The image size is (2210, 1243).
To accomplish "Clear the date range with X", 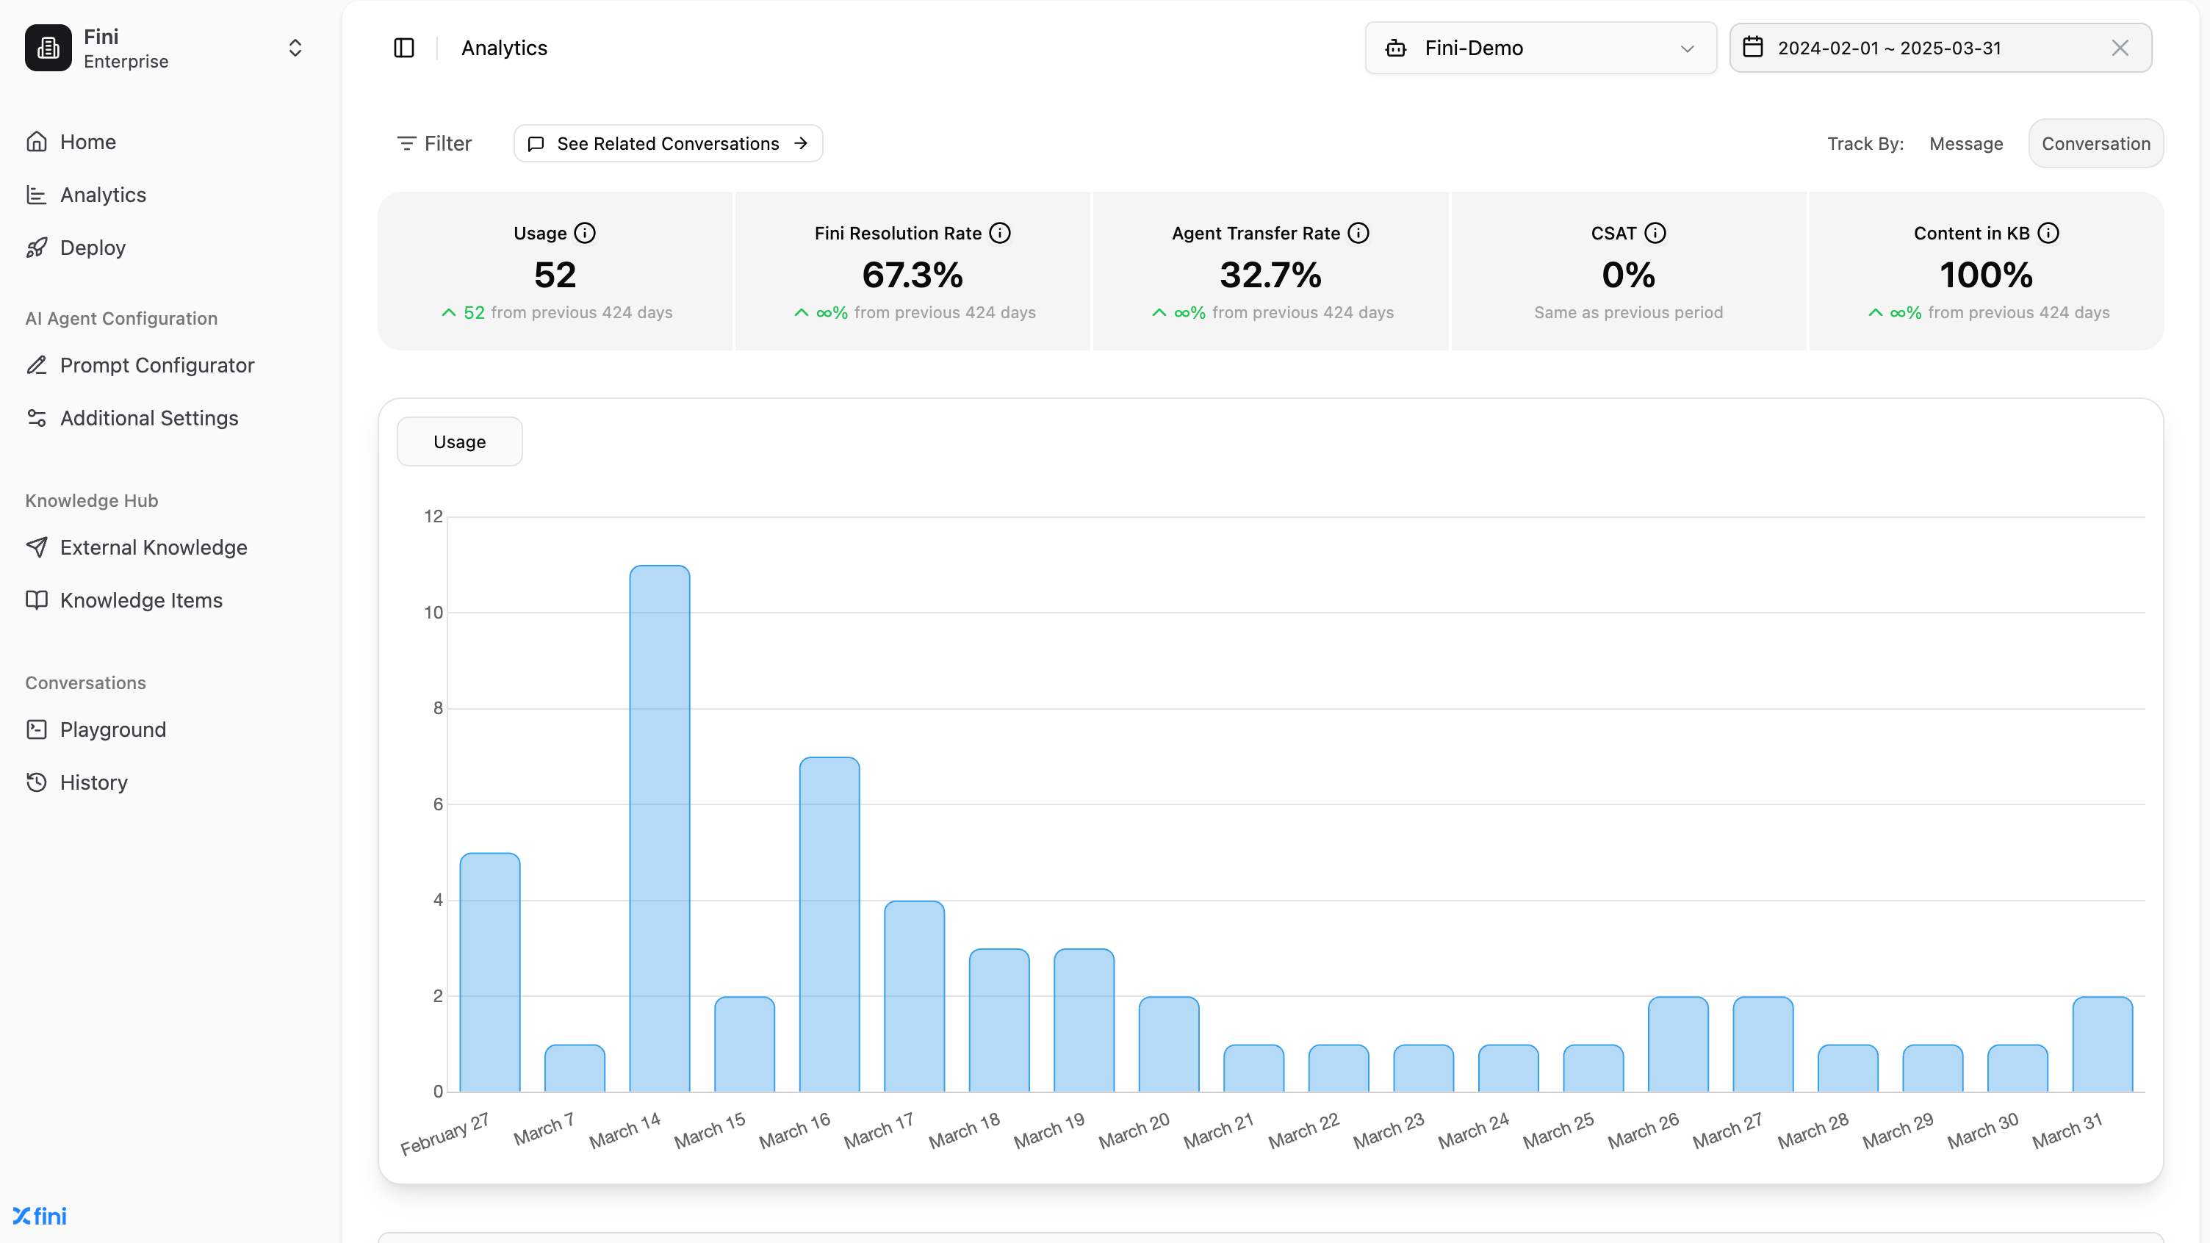I will 2120,48.
